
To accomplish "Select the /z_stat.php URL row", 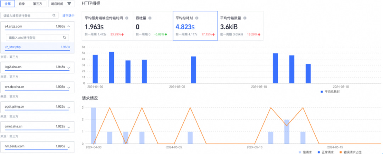I will [x=37, y=47].
